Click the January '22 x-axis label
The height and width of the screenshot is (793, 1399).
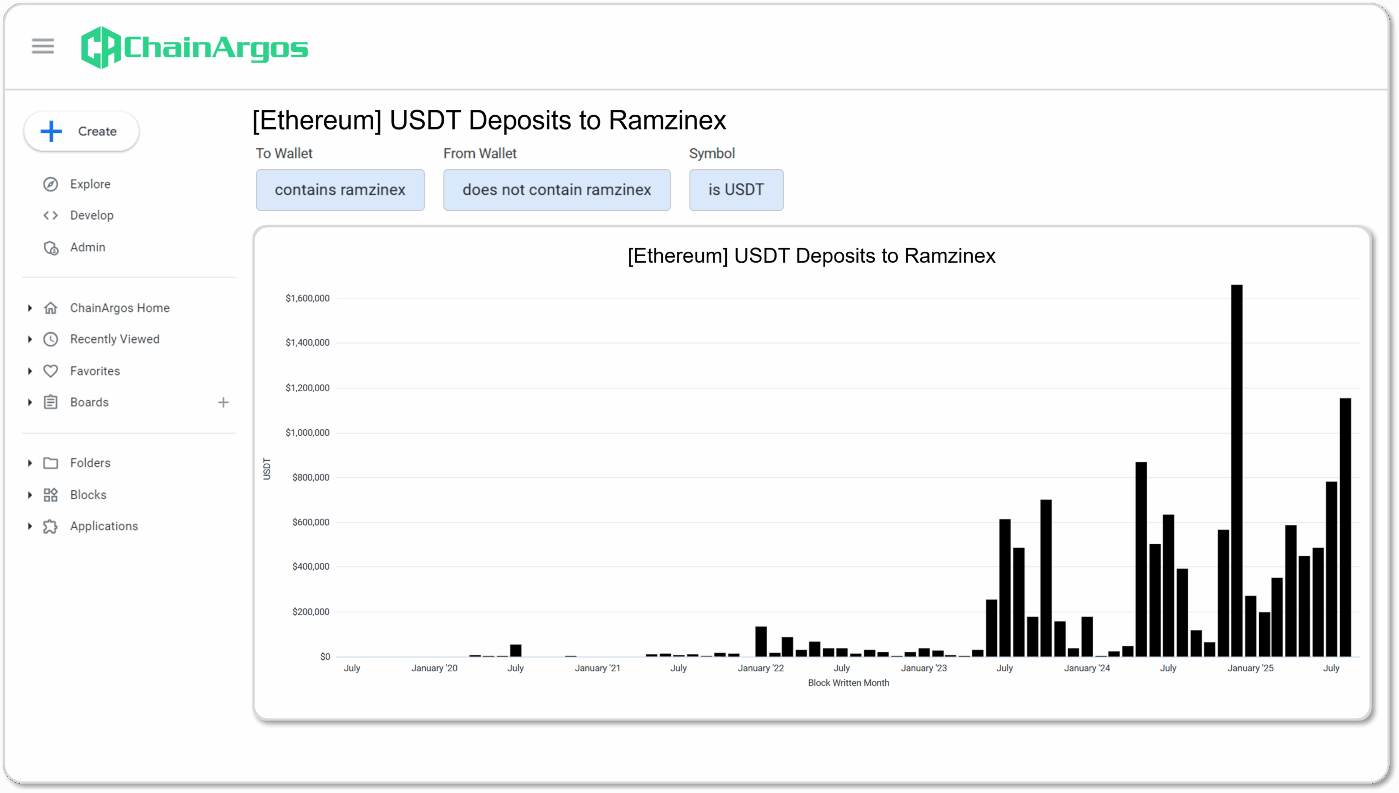click(x=761, y=668)
